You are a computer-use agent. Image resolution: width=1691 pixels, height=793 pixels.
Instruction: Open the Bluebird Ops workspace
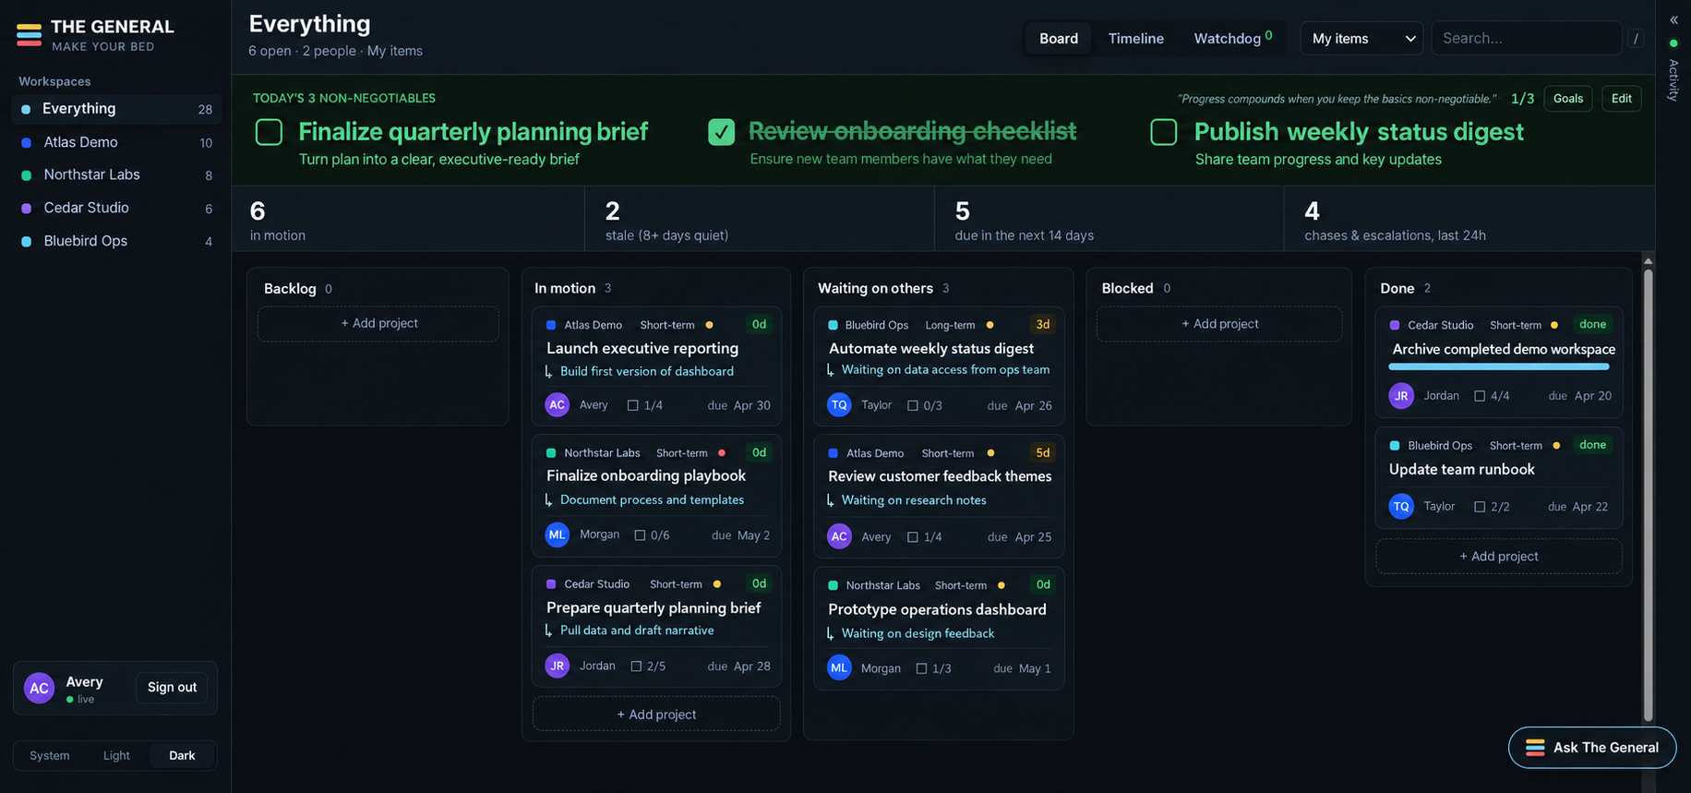116,241
